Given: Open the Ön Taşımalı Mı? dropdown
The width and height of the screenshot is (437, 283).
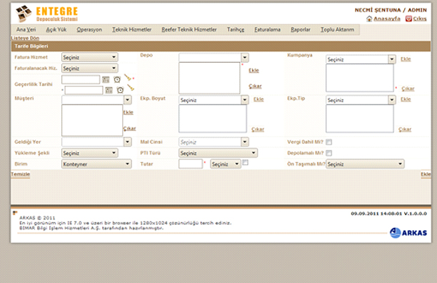Looking at the screenshot, I should click(x=365, y=164).
